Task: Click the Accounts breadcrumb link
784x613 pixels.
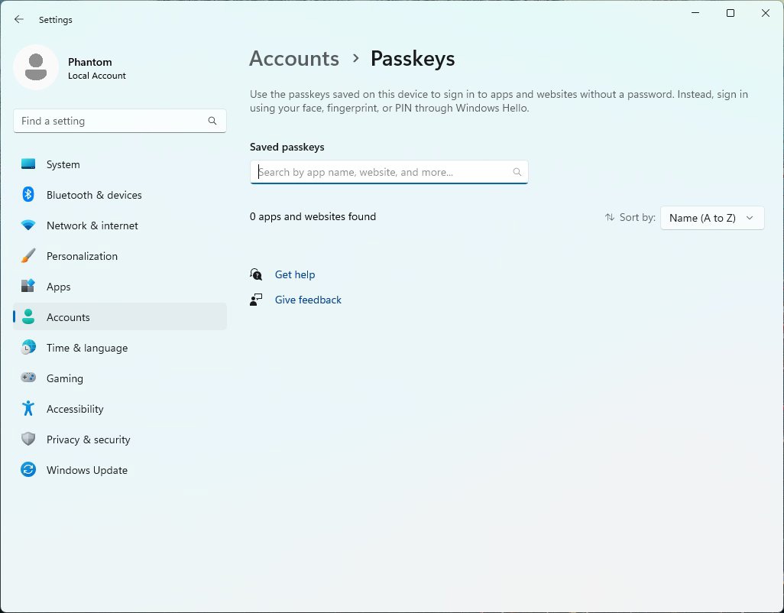Action: click(293, 58)
